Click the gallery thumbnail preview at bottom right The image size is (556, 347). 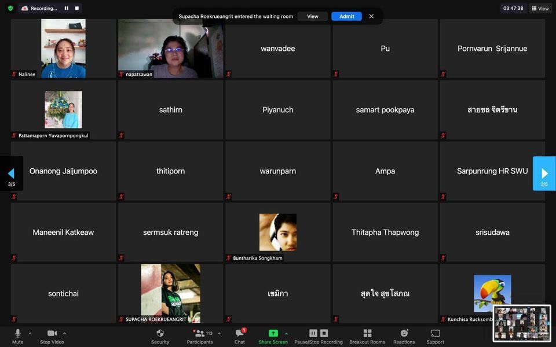522,323
